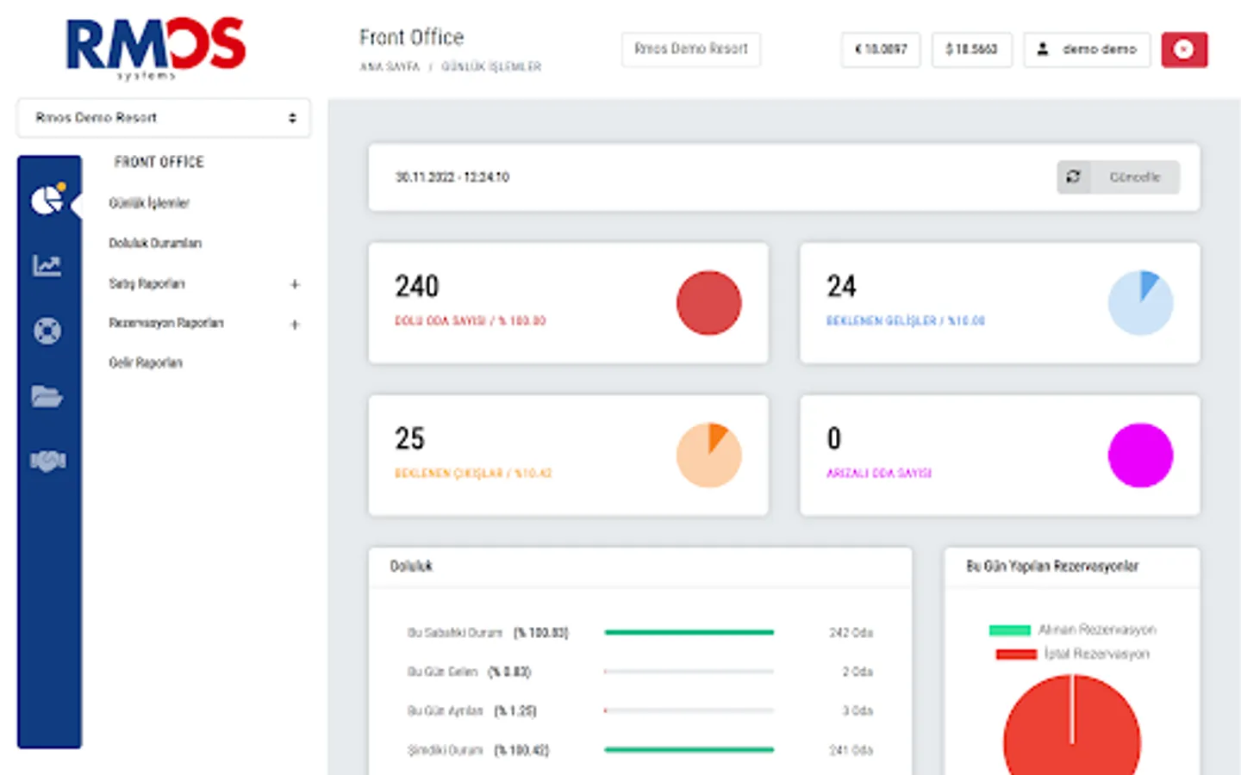Screen dimensions: 1241x775
Task: Open the pie chart dashboard sidebar icon
Action: tap(47, 199)
